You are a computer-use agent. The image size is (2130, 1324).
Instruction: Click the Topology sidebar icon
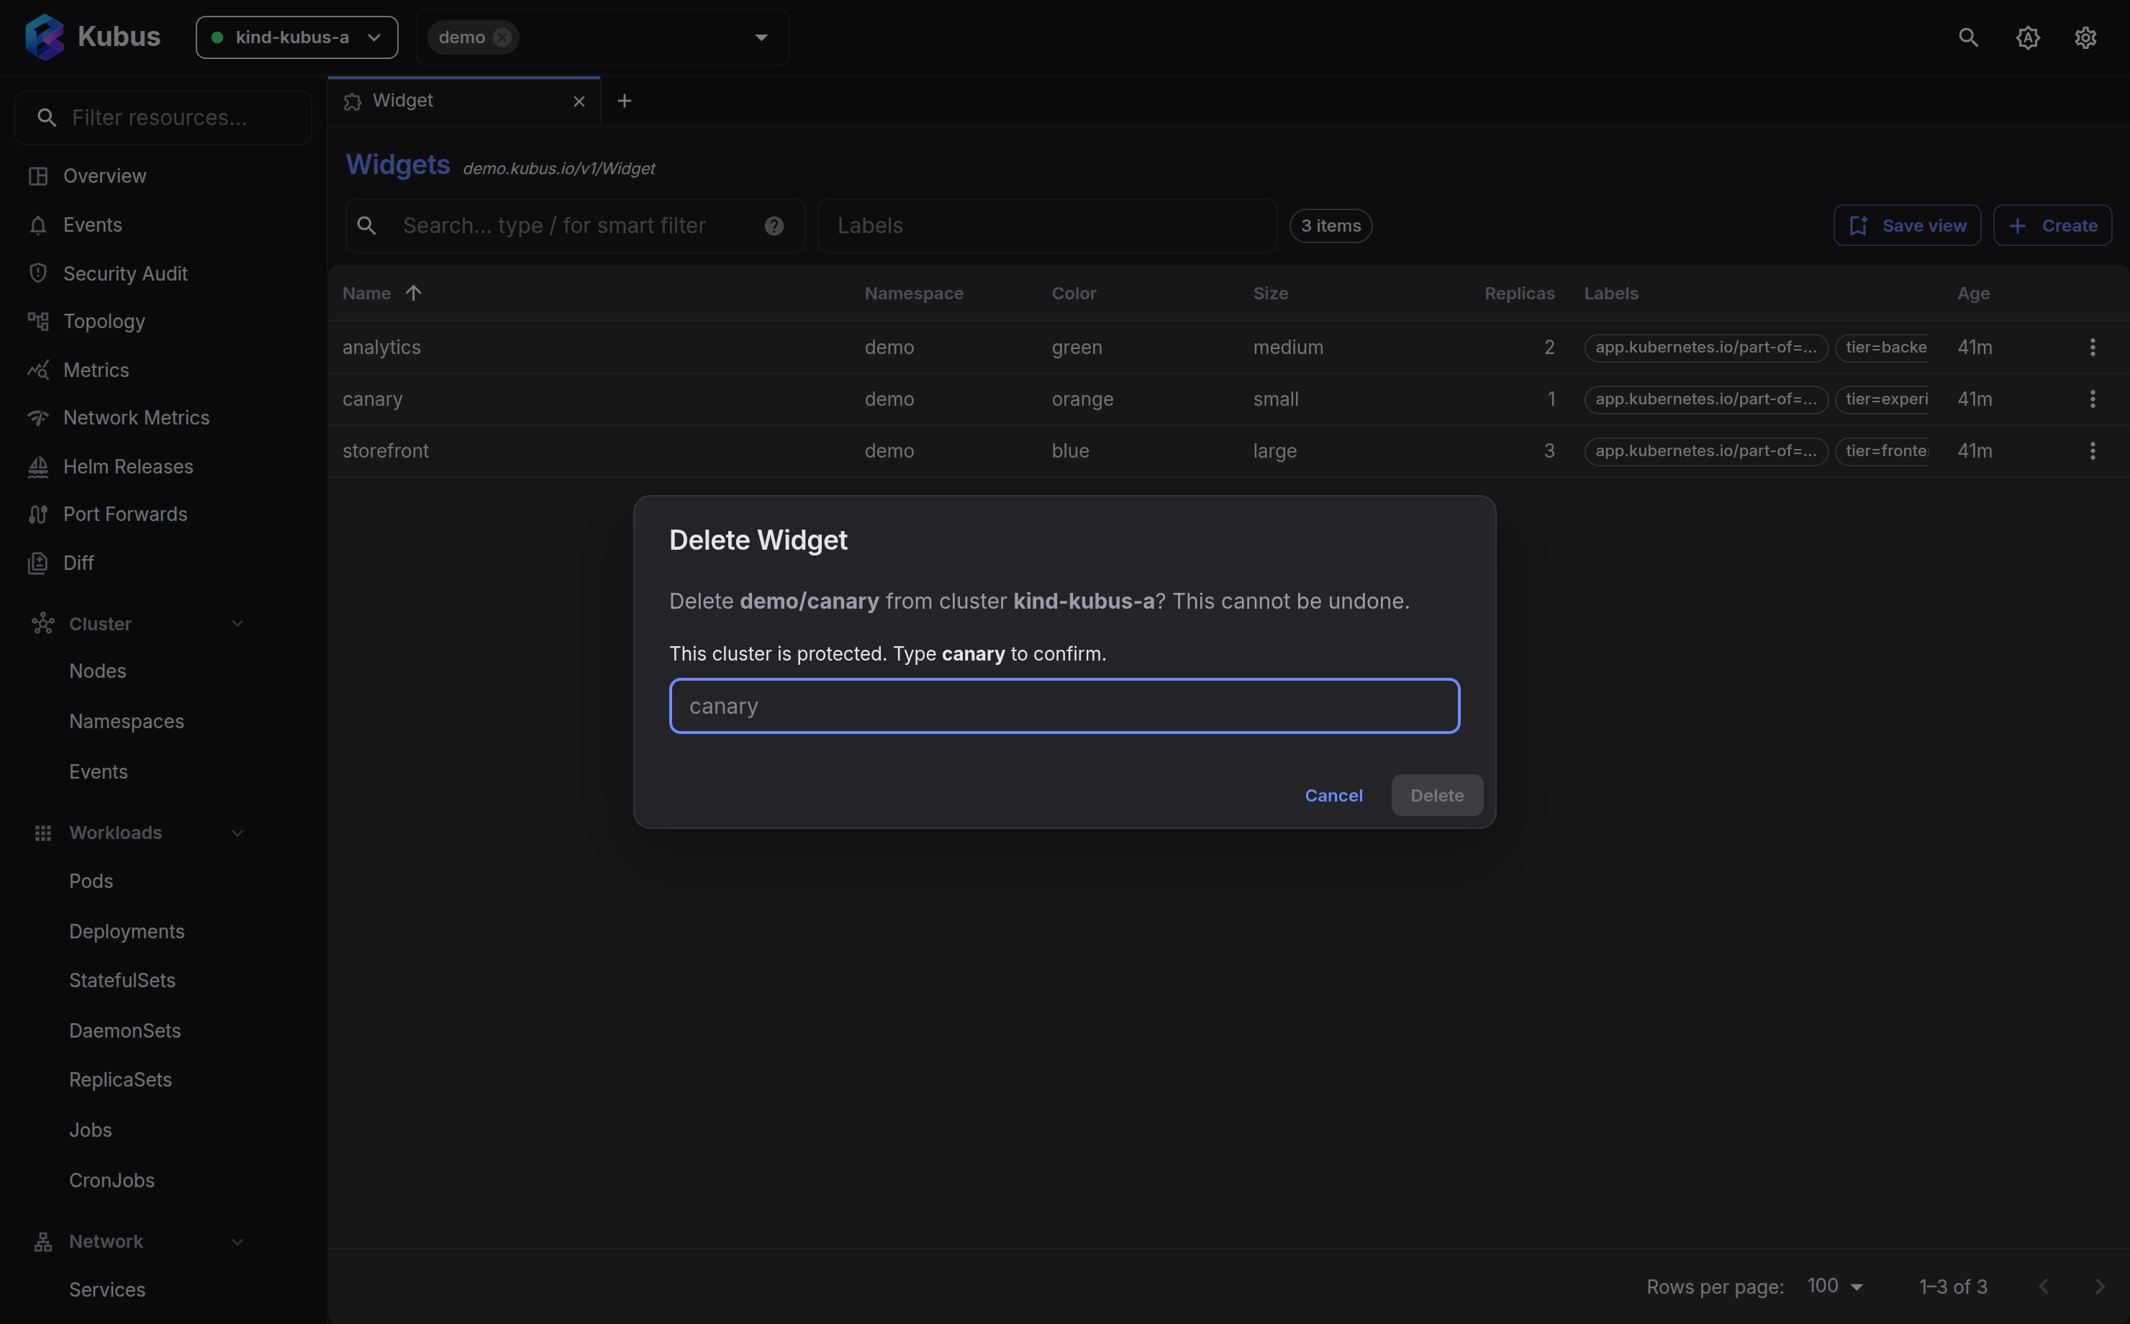tap(37, 322)
